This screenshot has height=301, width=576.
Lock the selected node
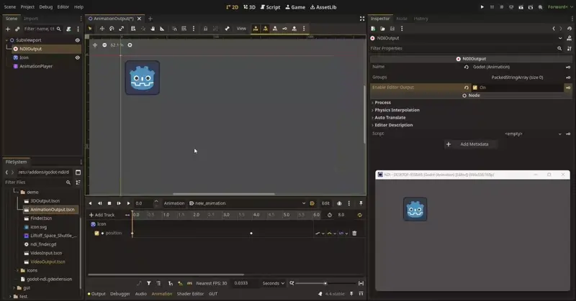click(x=205, y=29)
